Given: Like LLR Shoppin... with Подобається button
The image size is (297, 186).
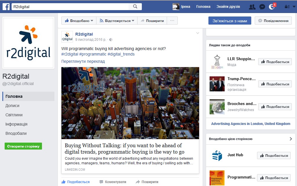Looking at the screenshot, I should coord(275,62).
